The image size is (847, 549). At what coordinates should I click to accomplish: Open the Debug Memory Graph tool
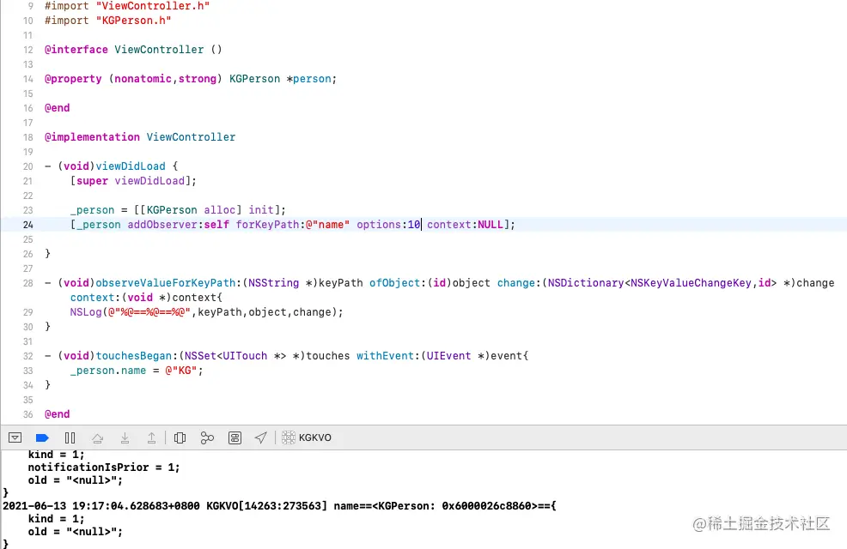207,437
